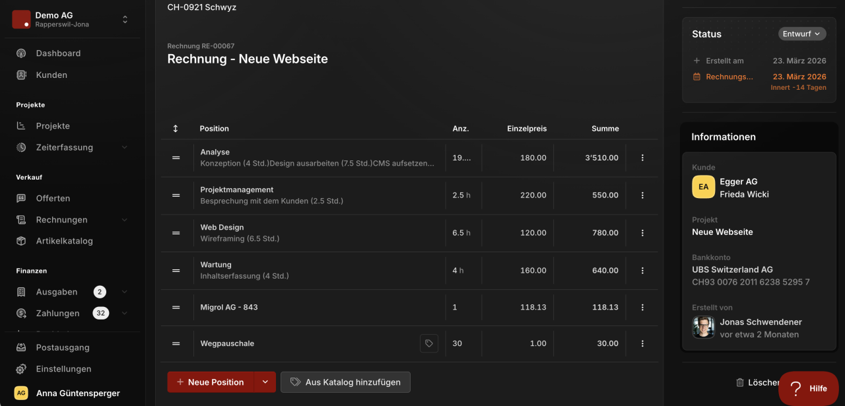Click the Artikelkatalog box icon
Viewport: 845px width, 406px height.
pyautogui.click(x=21, y=241)
